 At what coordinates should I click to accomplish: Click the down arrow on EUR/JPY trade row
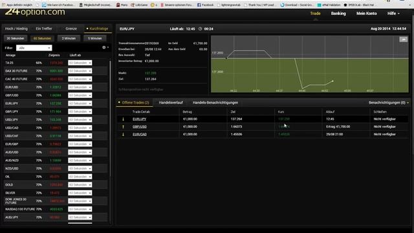123,119
